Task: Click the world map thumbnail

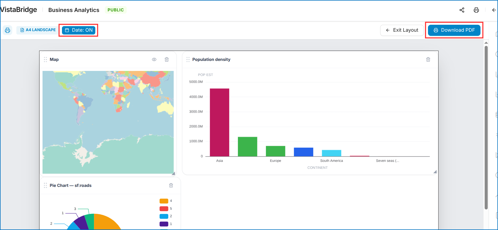Action: pos(108,122)
